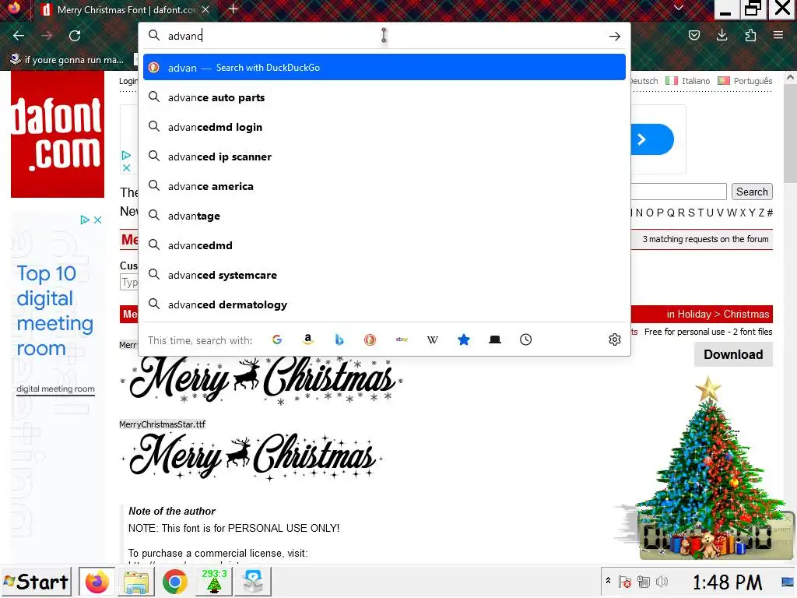Image resolution: width=797 pixels, height=598 pixels.
Task: Click the dafont search text field
Action: click(678, 192)
